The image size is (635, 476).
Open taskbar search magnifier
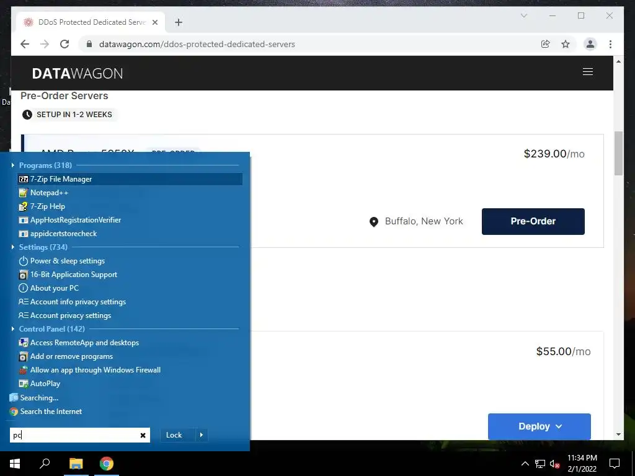point(45,464)
